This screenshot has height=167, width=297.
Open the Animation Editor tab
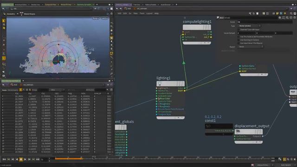(x=20, y=5)
